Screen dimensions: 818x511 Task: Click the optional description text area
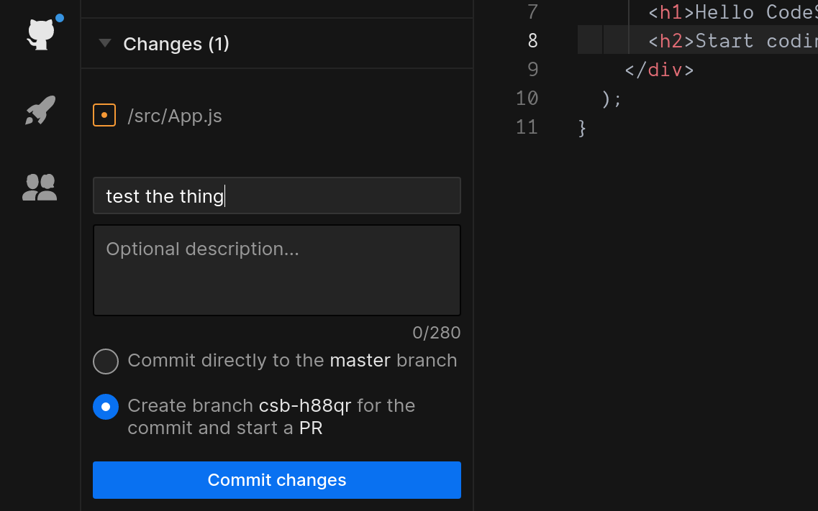(276, 270)
